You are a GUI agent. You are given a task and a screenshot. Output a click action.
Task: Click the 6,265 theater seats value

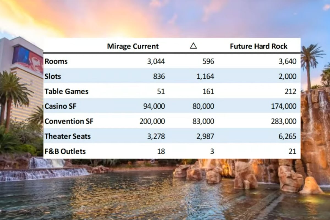pyautogui.click(x=287, y=136)
